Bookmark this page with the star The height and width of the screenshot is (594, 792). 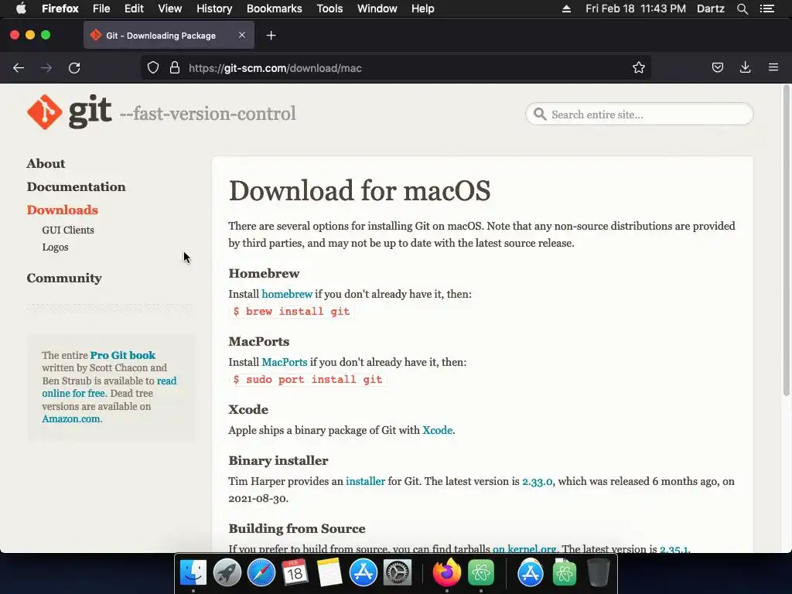point(638,68)
